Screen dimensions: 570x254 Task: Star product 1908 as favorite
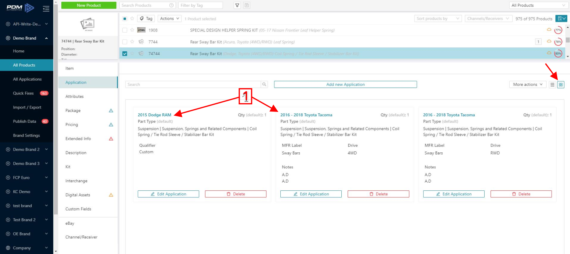(132, 30)
